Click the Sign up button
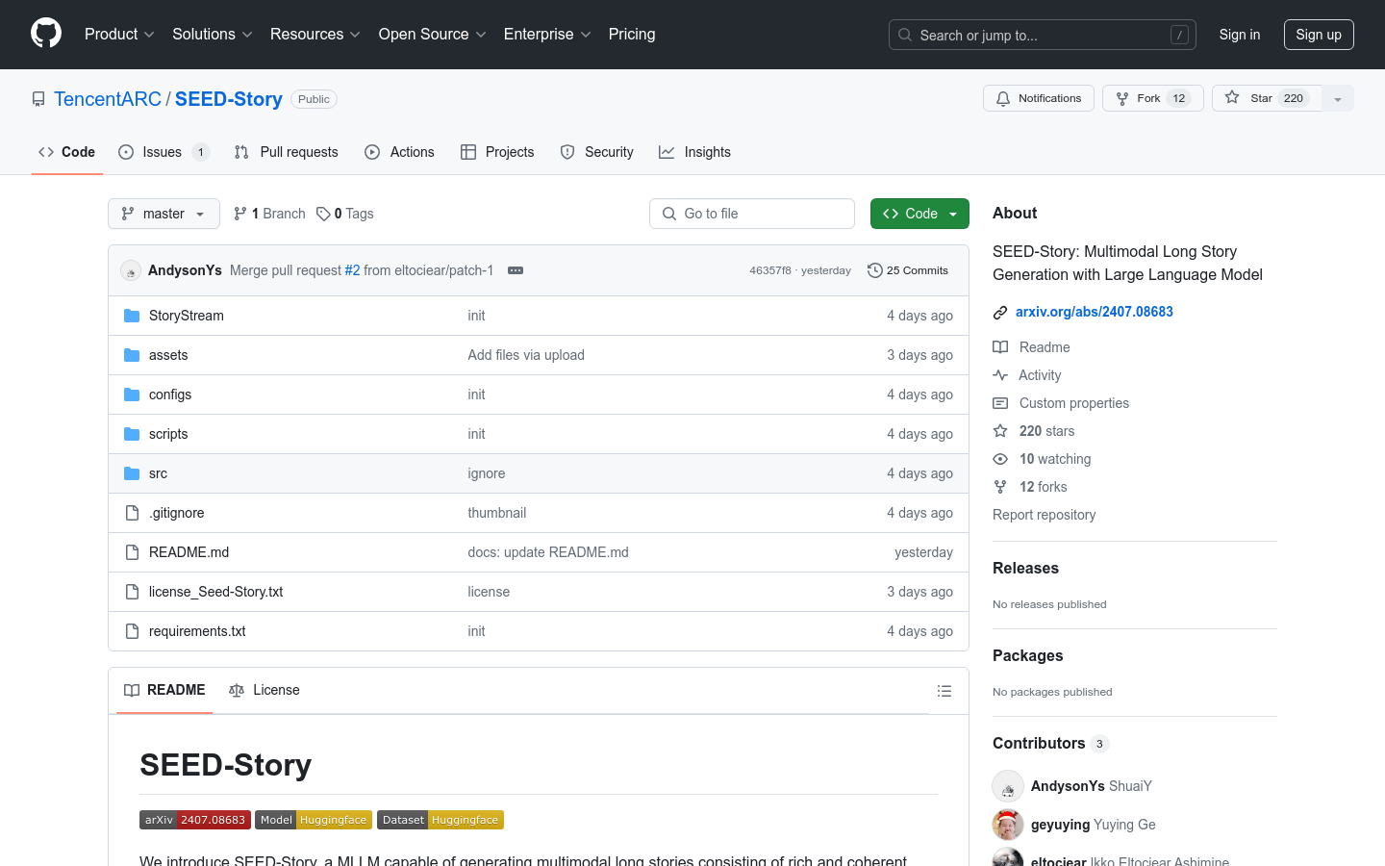This screenshot has height=866, width=1385. tap(1319, 35)
